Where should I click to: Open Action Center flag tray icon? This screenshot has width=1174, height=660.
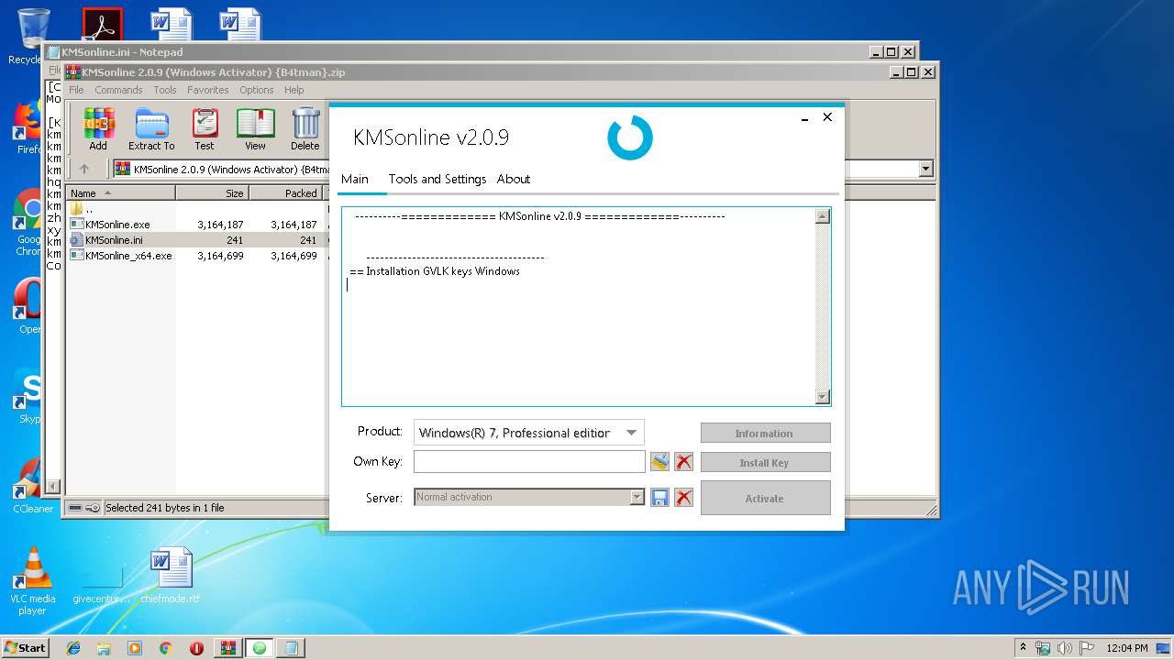click(x=1086, y=648)
